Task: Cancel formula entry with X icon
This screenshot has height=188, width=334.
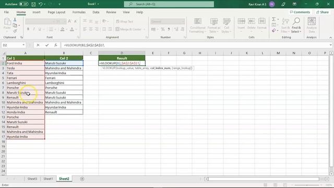Action: click(x=38, y=45)
